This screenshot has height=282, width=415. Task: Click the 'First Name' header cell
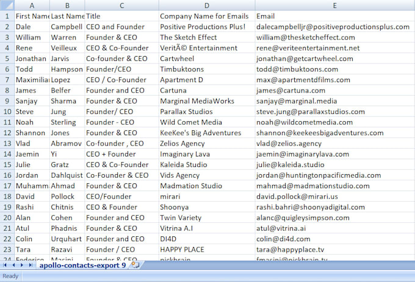(32, 16)
